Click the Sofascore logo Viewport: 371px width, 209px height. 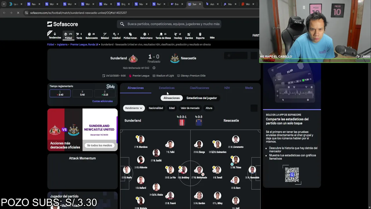click(63, 24)
